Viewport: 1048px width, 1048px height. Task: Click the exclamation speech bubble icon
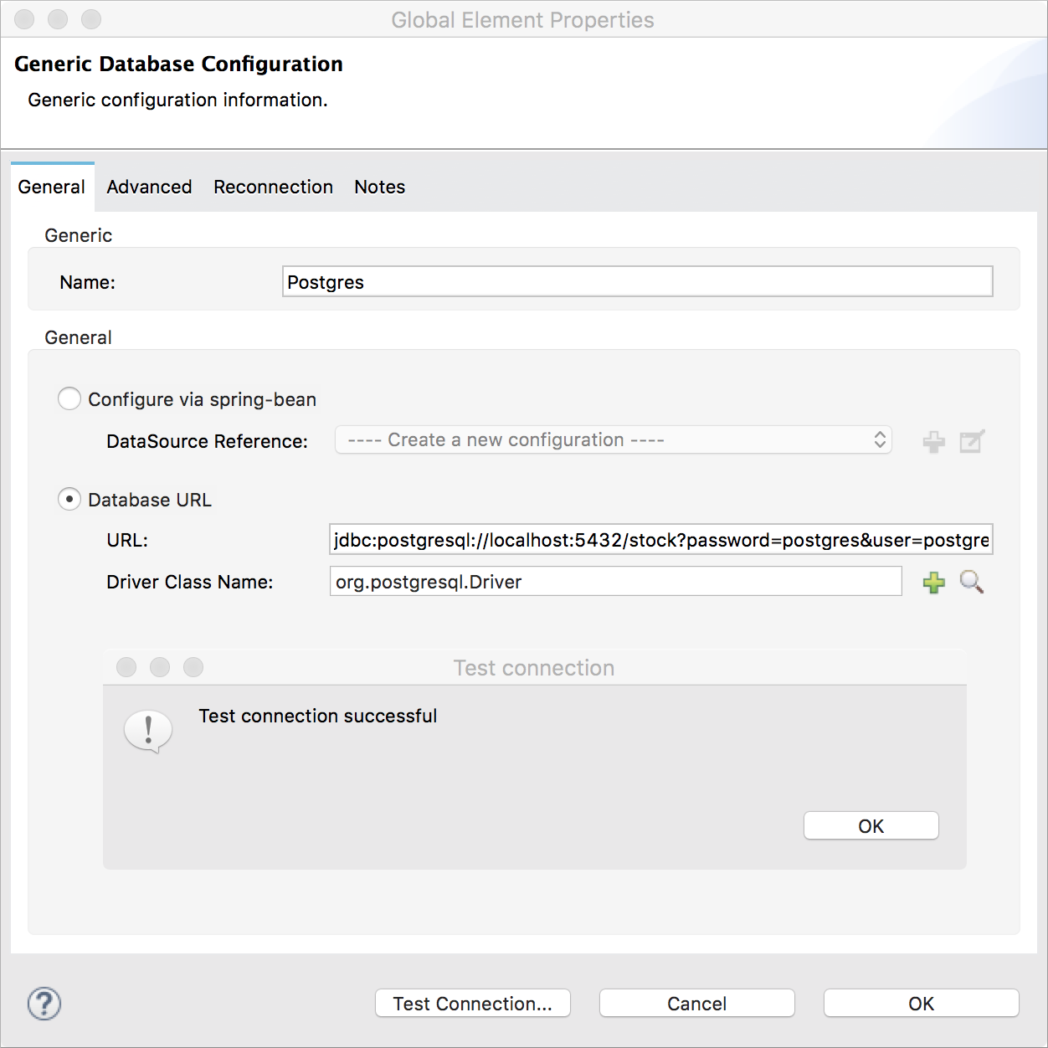148,732
